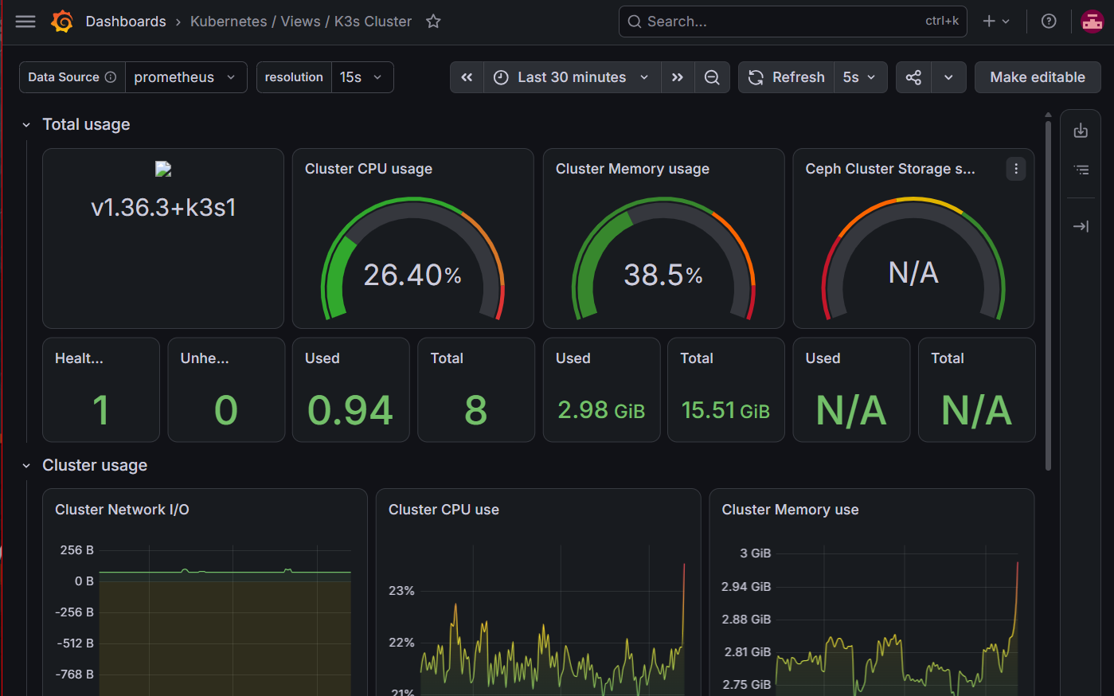
Task: Zoom out the time range
Action: (712, 77)
